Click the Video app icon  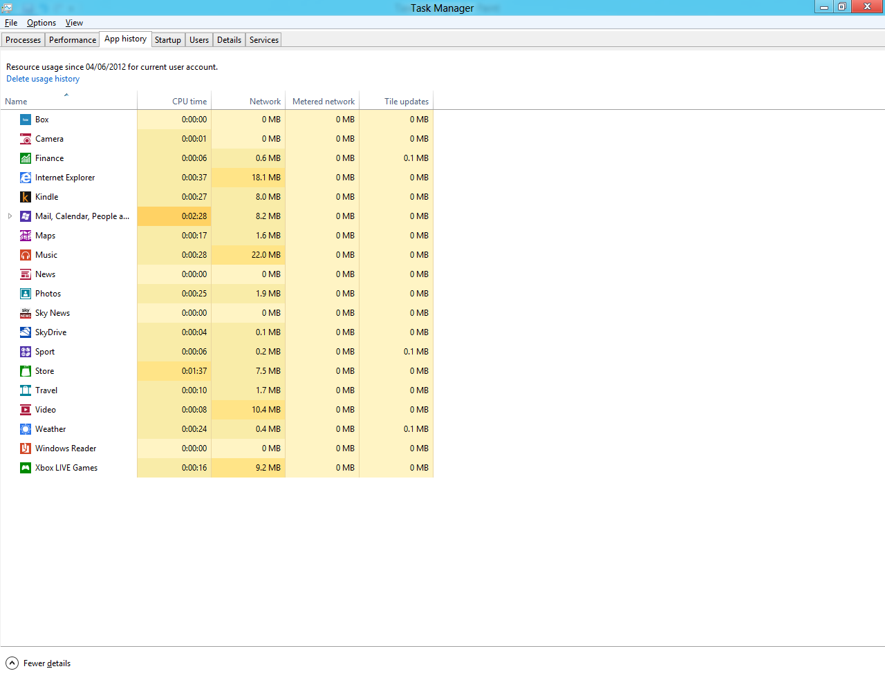click(x=26, y=410)
